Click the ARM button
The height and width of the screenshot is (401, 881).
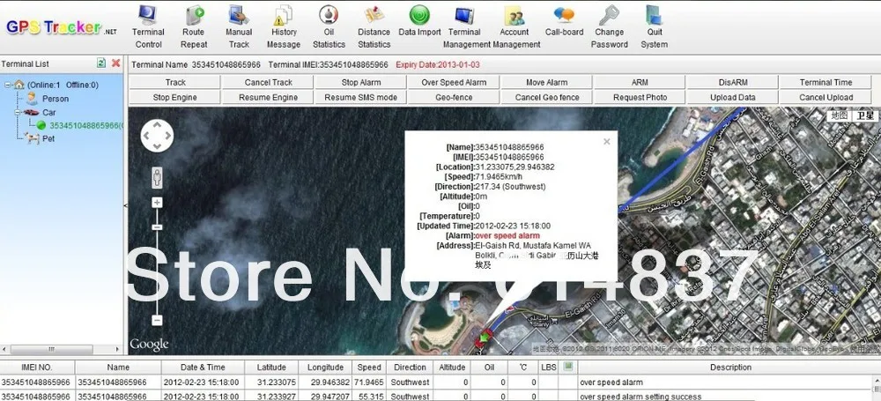click(x=640, y=82)
